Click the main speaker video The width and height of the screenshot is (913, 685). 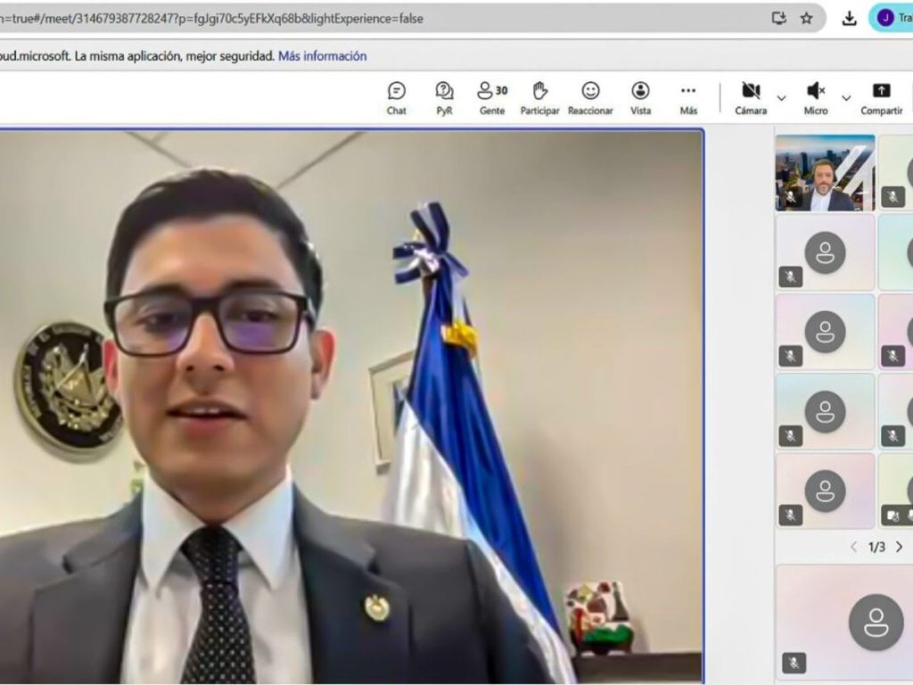(x=351, y=407)
